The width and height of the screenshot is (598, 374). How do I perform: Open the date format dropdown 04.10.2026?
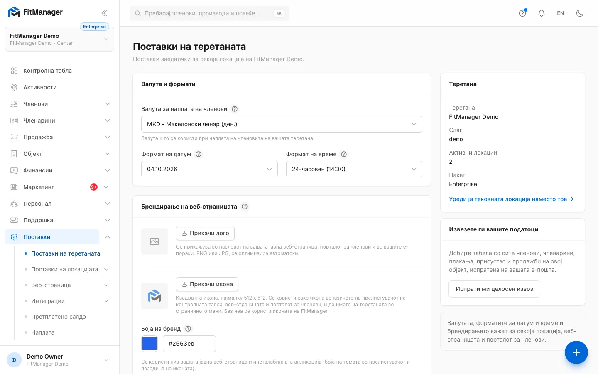pyautogui.click(x=209, y=169)
